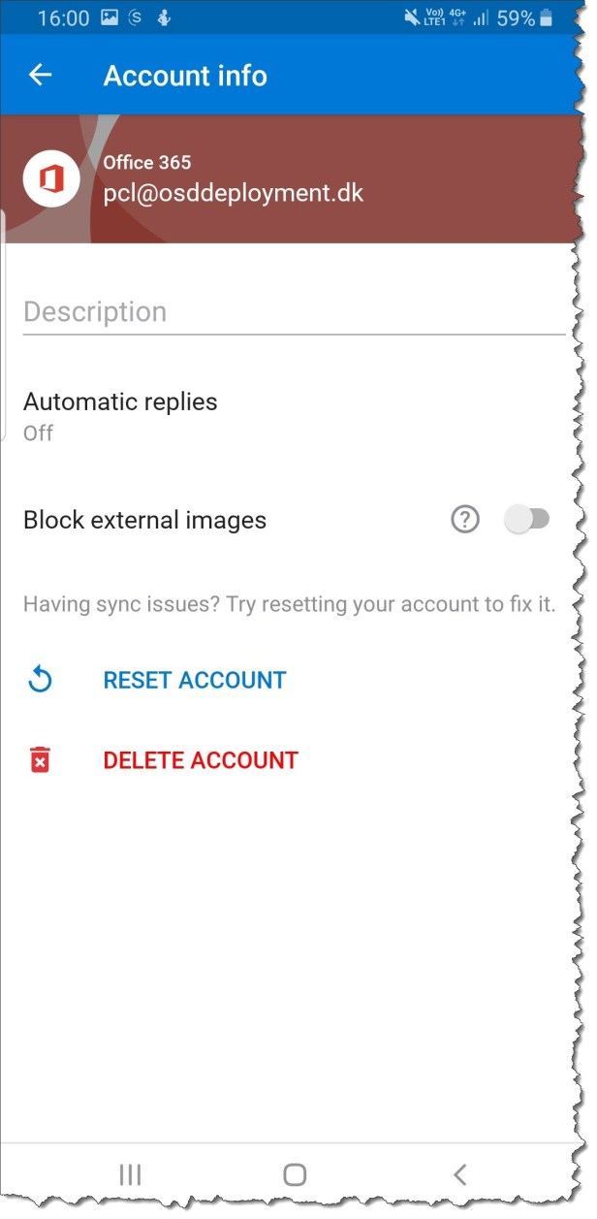The width and height of the screenshot is (597, 1219).
Task: Open recent apps from the navigation bar
Action: 129,1173
